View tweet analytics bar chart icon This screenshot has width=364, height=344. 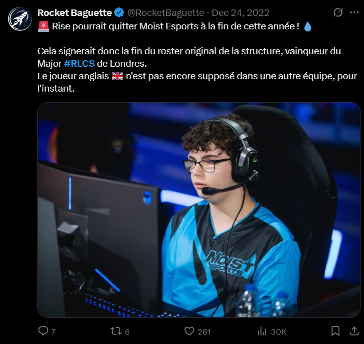click(x=262, y=331)
